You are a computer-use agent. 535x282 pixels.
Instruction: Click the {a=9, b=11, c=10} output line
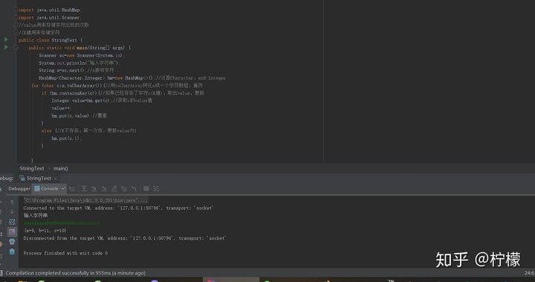(x=45, y=231)
